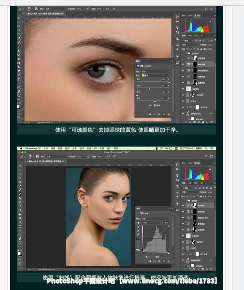The image size is (244, 290).
Task: Click fx layer style icon in lower Layers panel
Action: [x=190, y=269]
